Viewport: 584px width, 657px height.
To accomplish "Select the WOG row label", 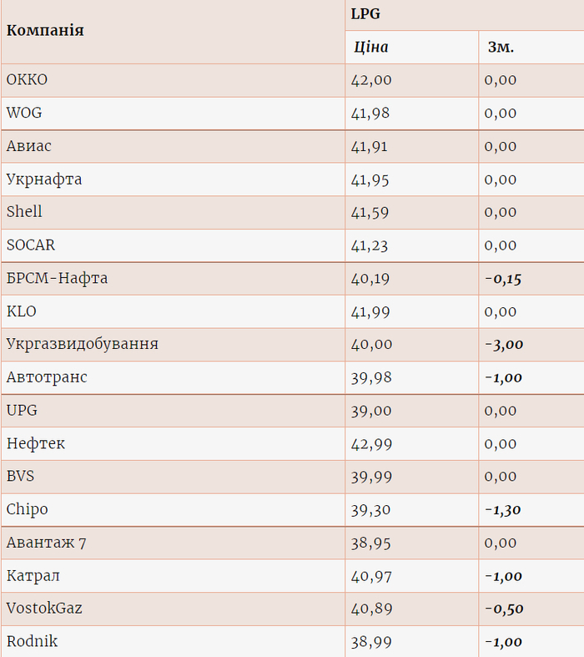I will point(24,113).
